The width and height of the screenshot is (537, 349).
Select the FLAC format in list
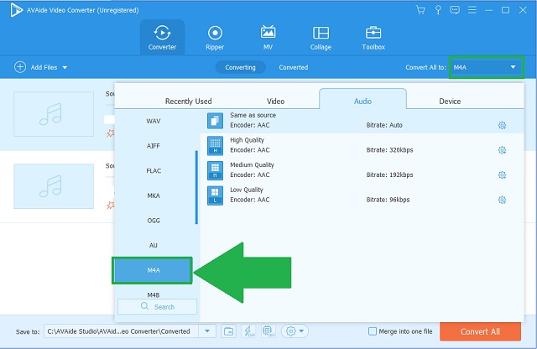click(154, 170)
